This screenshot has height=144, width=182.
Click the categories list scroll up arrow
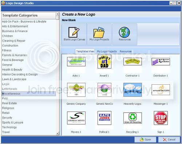point(58,14)
